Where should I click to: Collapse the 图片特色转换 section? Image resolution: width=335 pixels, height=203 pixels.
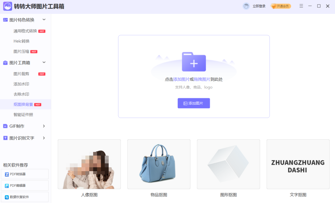(44, 20)
